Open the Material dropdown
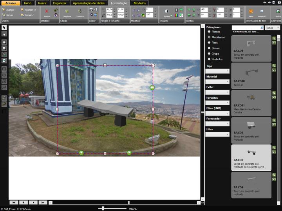The width and height of the screenshot is (282, 211). tap(217, 81)
